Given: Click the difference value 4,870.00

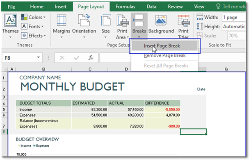Looking at the screenshot, I should pos(173,115).
